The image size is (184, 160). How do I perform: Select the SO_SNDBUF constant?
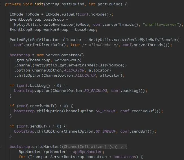[106, 131]
